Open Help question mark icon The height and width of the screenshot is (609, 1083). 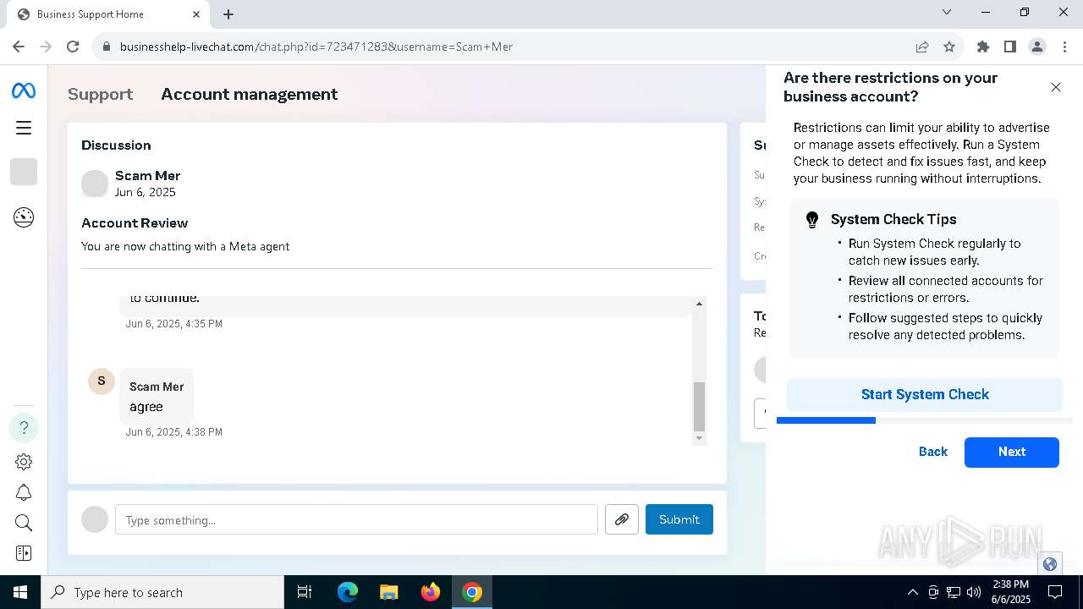point(24,428)
